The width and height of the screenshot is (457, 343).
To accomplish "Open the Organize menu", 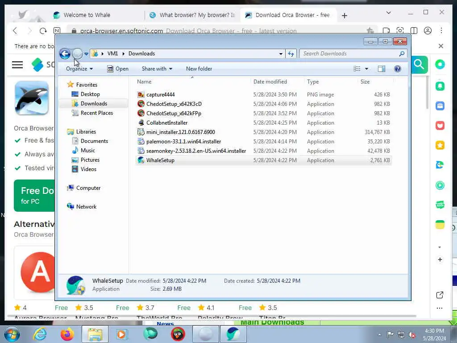I will (x=79, y=69).
